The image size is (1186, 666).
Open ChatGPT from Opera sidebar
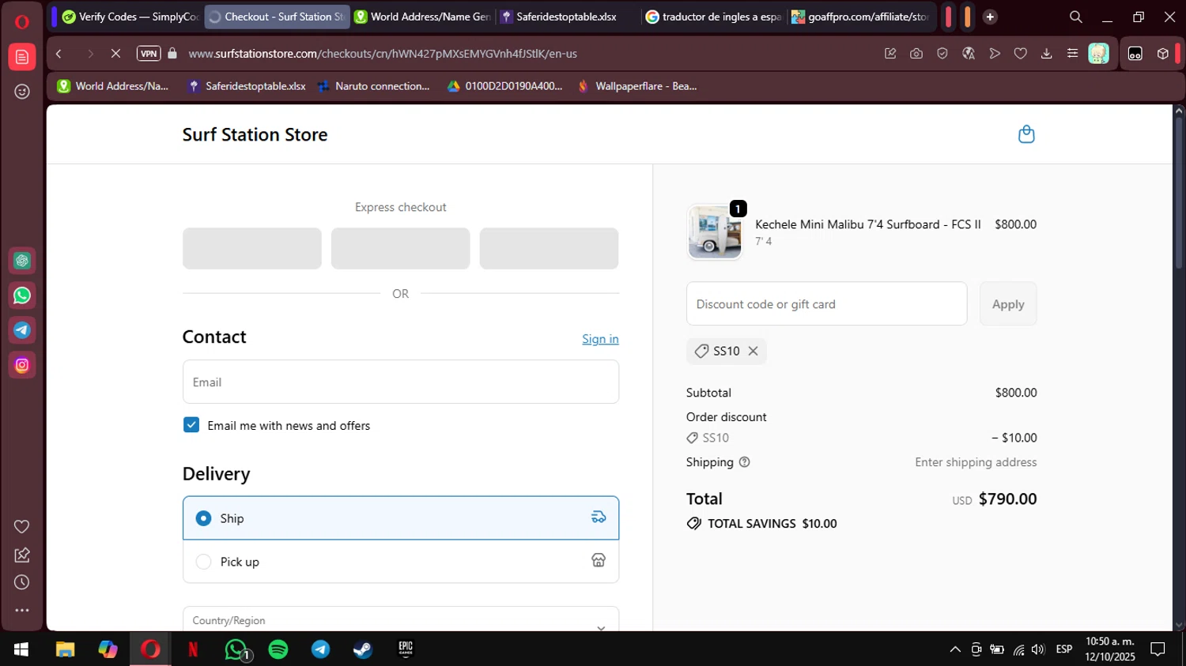pyautogui.click(x=22, y=261)
